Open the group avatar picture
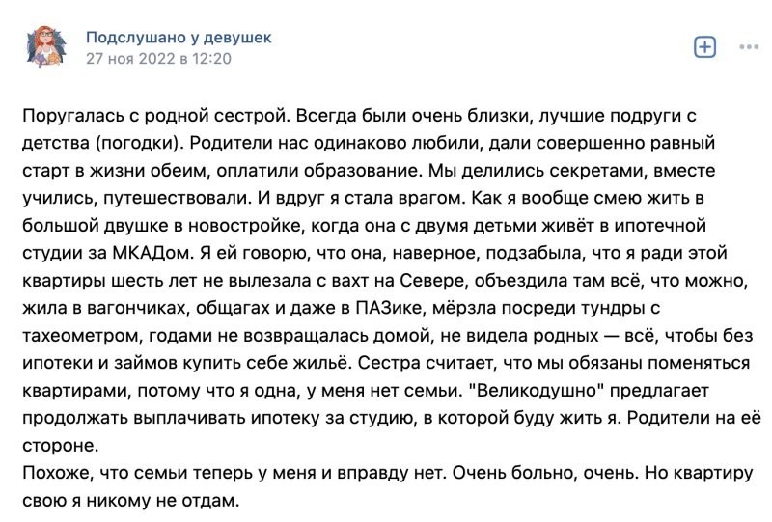Screen dimensions: 772x522 click(47, 46)
